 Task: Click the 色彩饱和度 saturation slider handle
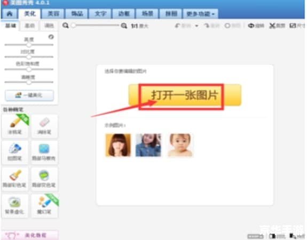[29, 69]
